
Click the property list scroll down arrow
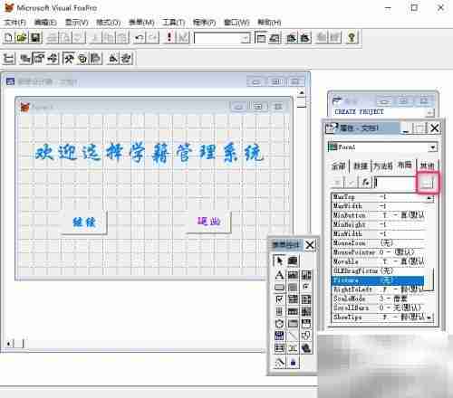tap(429, 317)
